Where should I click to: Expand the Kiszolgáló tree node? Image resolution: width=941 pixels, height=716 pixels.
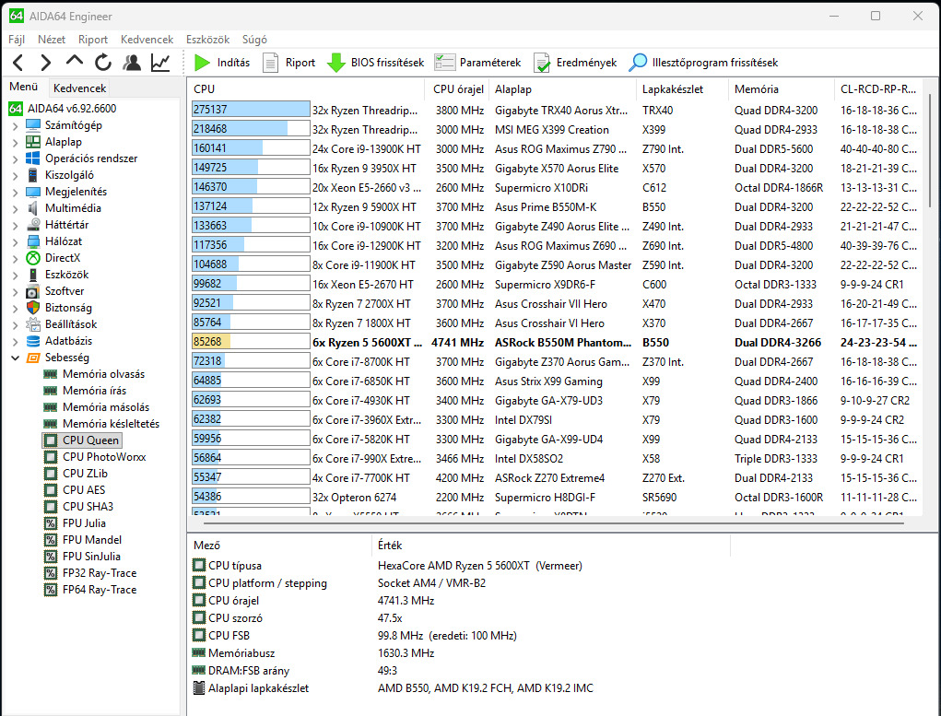[x=15, y=175]
